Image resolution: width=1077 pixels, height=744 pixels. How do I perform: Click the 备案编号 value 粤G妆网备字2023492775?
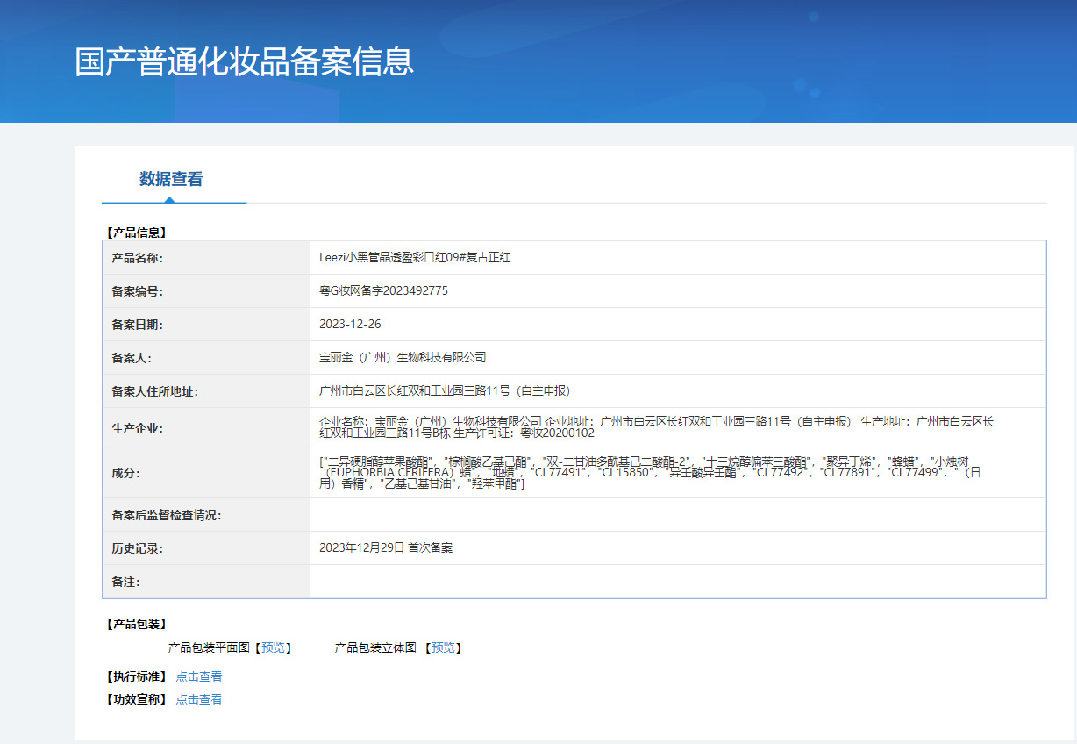pos(383,290)
